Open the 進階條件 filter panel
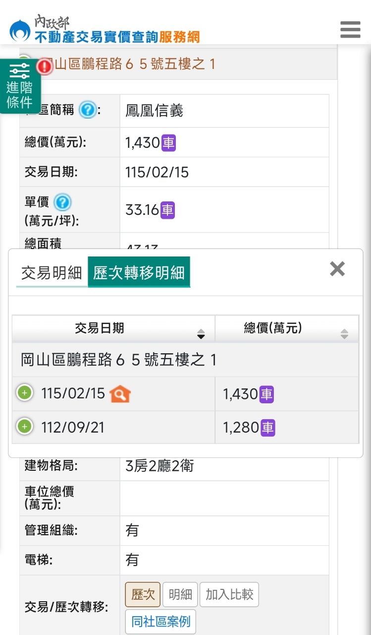 (x=20, y=86)
